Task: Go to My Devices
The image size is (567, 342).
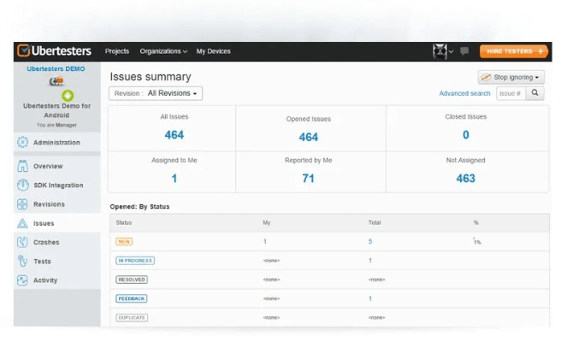Action: [213, 51]
